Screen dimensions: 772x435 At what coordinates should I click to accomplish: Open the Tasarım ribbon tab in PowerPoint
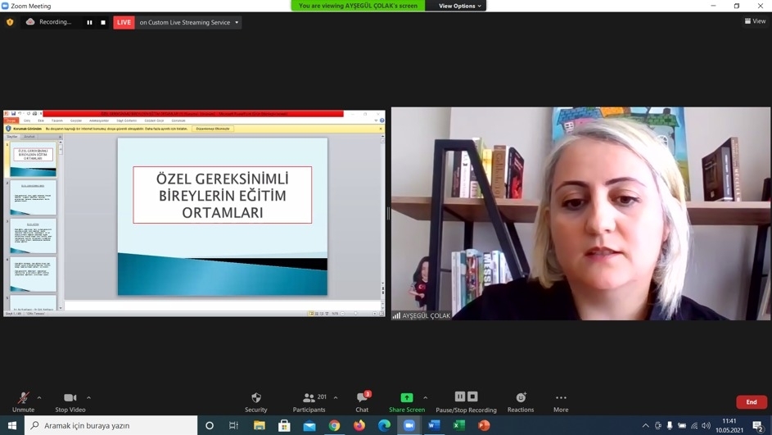pyautogui.click(x=57, y=120)
